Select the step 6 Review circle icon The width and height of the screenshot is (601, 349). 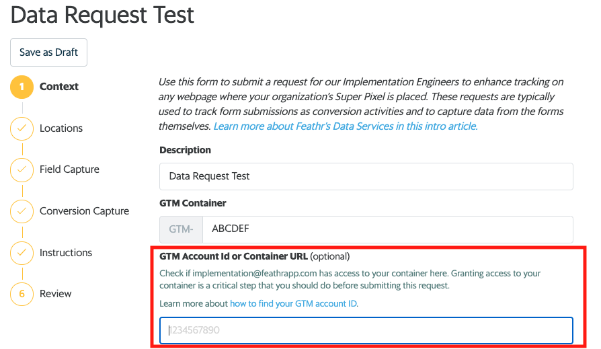point(22,294)
